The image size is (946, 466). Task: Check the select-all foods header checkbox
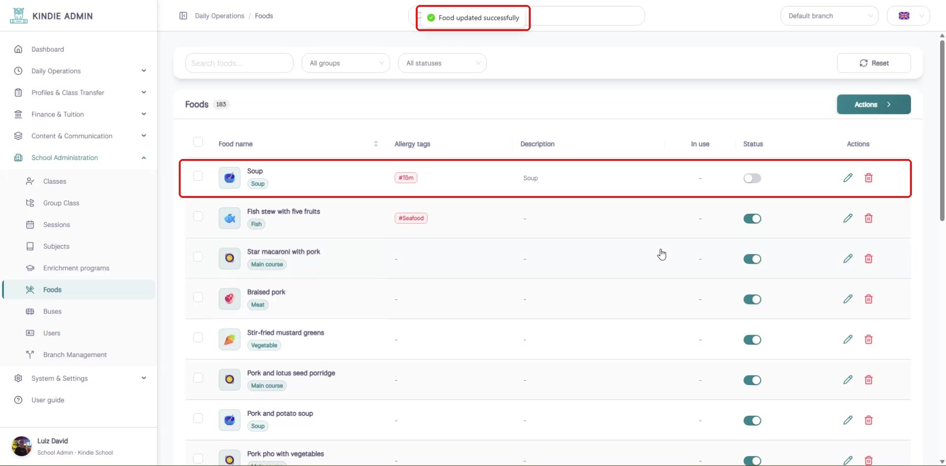point(198,142)
